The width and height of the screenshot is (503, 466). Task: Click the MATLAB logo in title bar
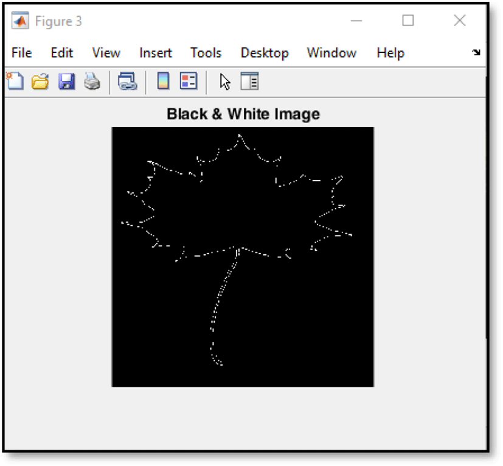point(20,21)
